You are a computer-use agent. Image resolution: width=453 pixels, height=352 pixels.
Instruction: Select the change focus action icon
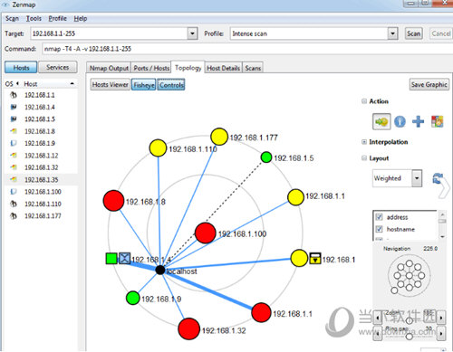click(x=381, y=121)
